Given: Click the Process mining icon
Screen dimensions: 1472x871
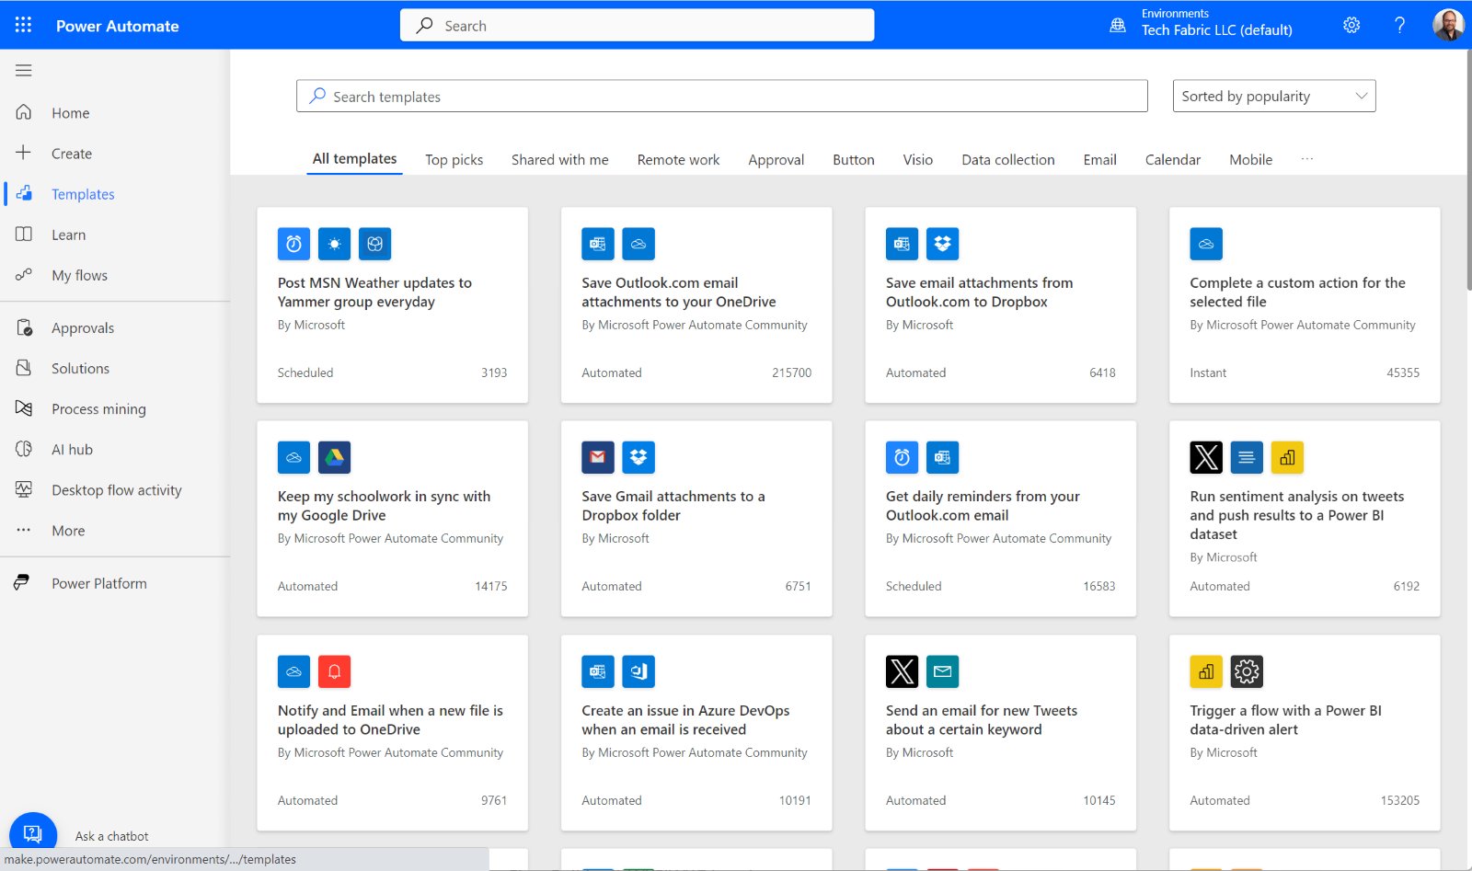Looking at the screenshot, I should (x=24, y=408).
